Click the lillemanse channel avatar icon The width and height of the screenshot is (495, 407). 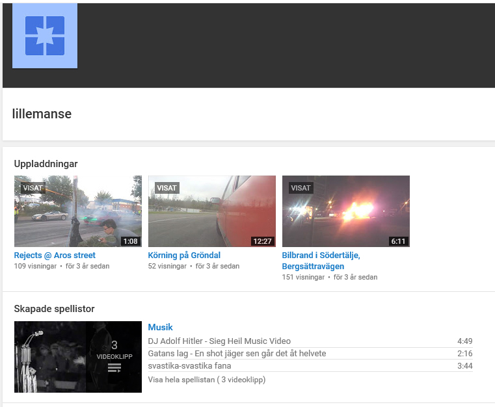[45, 36]
